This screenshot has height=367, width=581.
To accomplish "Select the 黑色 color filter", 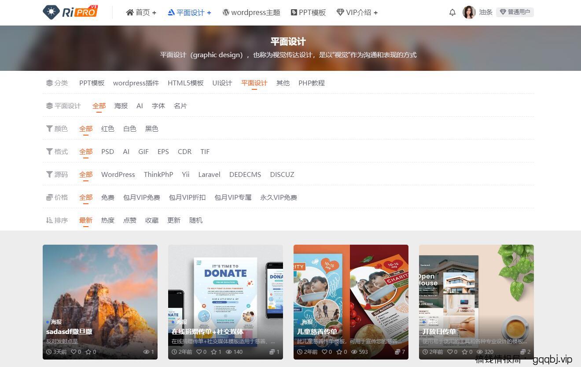I will click(x=151, y=128).
